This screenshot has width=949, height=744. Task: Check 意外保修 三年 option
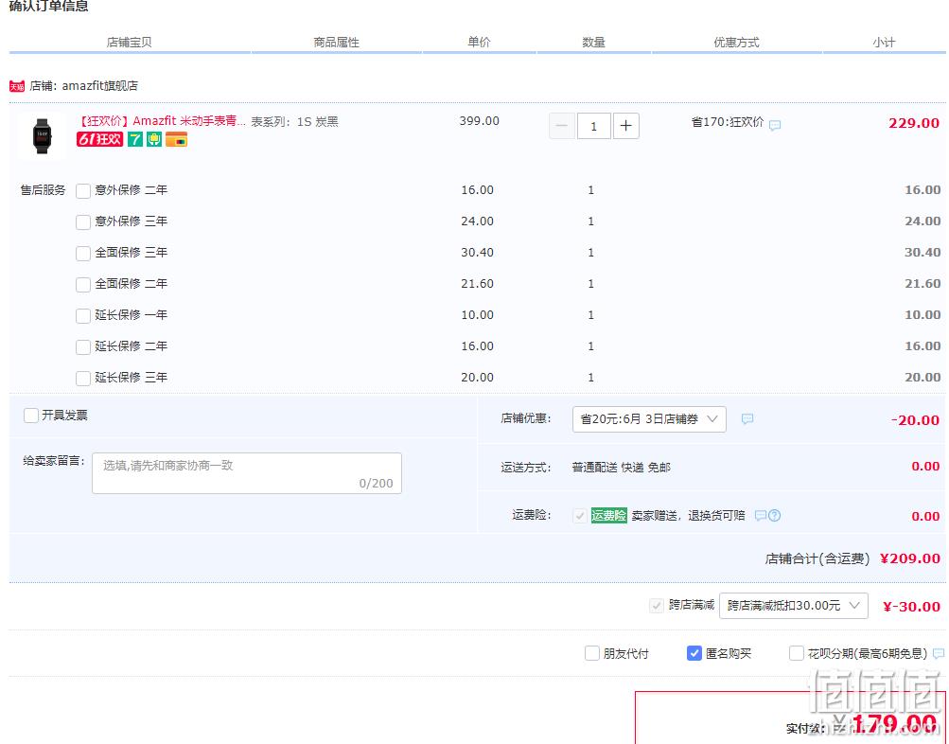[x=83, y=221]
